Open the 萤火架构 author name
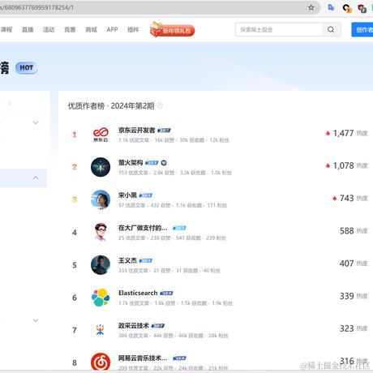Viewport: 373px width, 373px height. (131, 162)
